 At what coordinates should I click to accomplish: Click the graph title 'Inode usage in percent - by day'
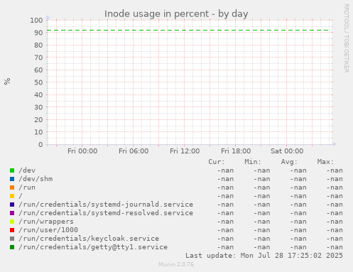pos(176,14)
